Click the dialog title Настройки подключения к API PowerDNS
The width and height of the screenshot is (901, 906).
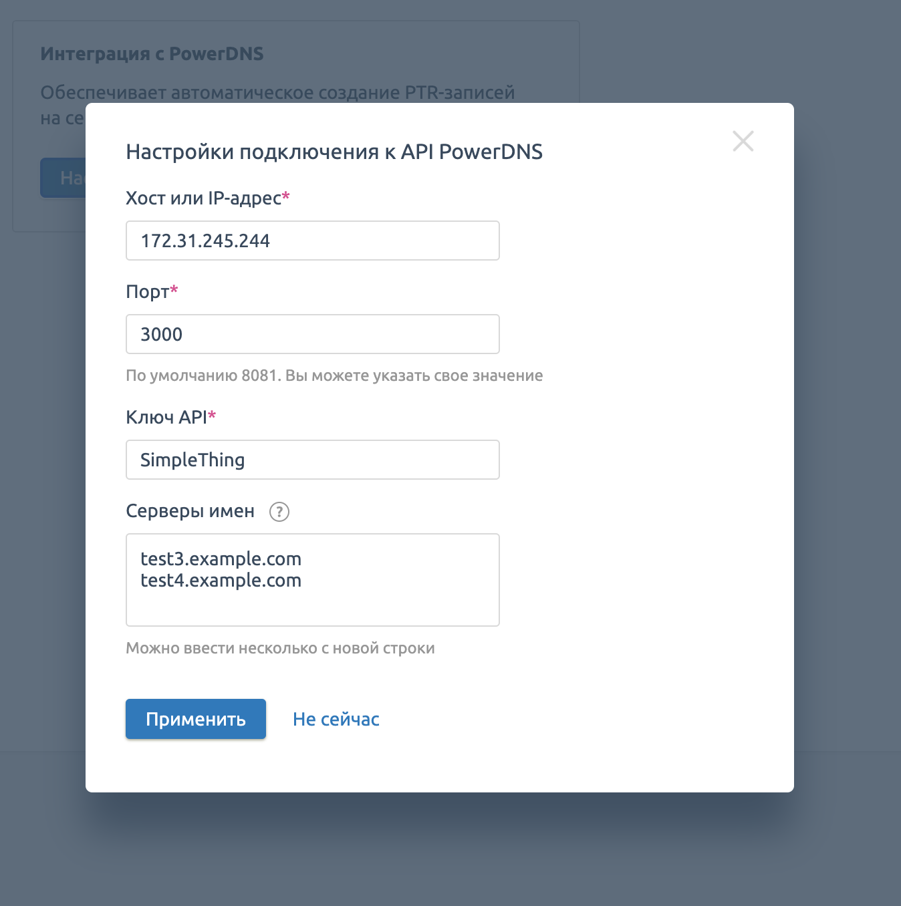[x=334, y=152]
